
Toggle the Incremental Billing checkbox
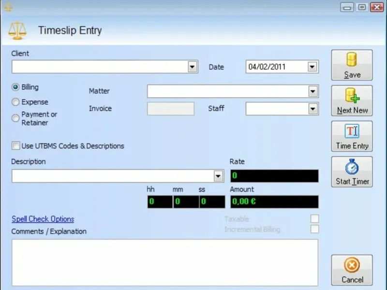(314, 229)
